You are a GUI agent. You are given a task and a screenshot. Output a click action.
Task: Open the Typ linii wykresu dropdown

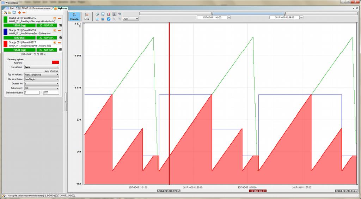tap(42, 75)
